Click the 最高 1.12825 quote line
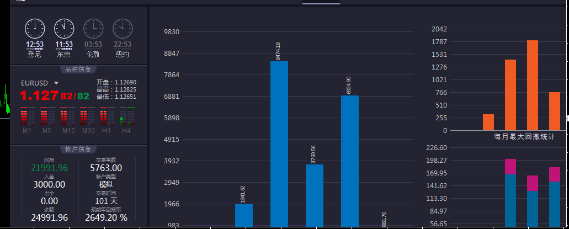The height and width of the screenshot is (229, 569). tap(116, 89)
